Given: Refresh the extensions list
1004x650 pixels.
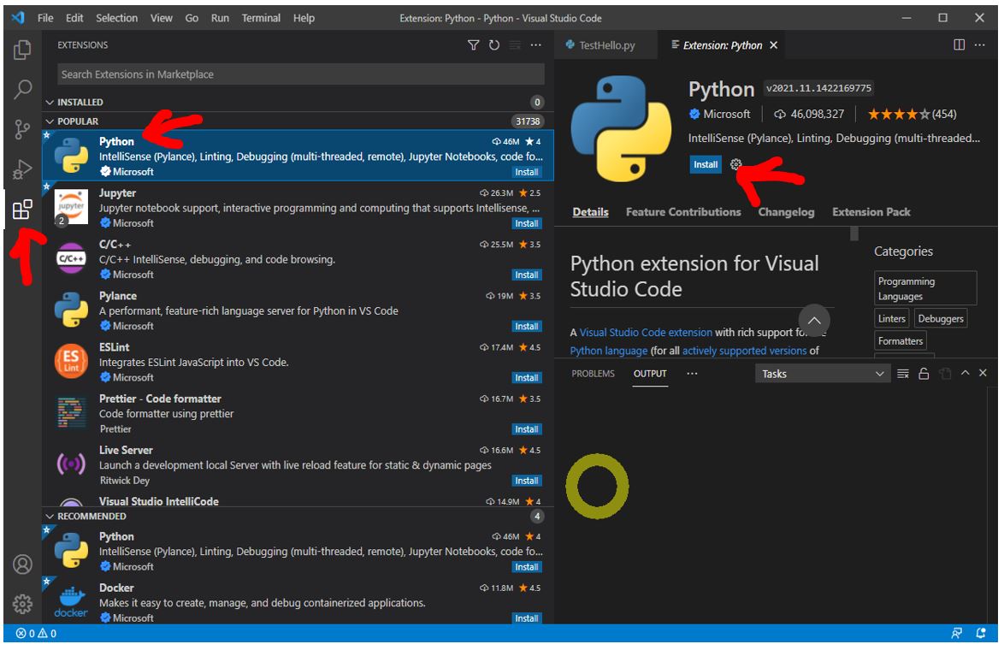Looking at the screenshot, I should point(494,44).
